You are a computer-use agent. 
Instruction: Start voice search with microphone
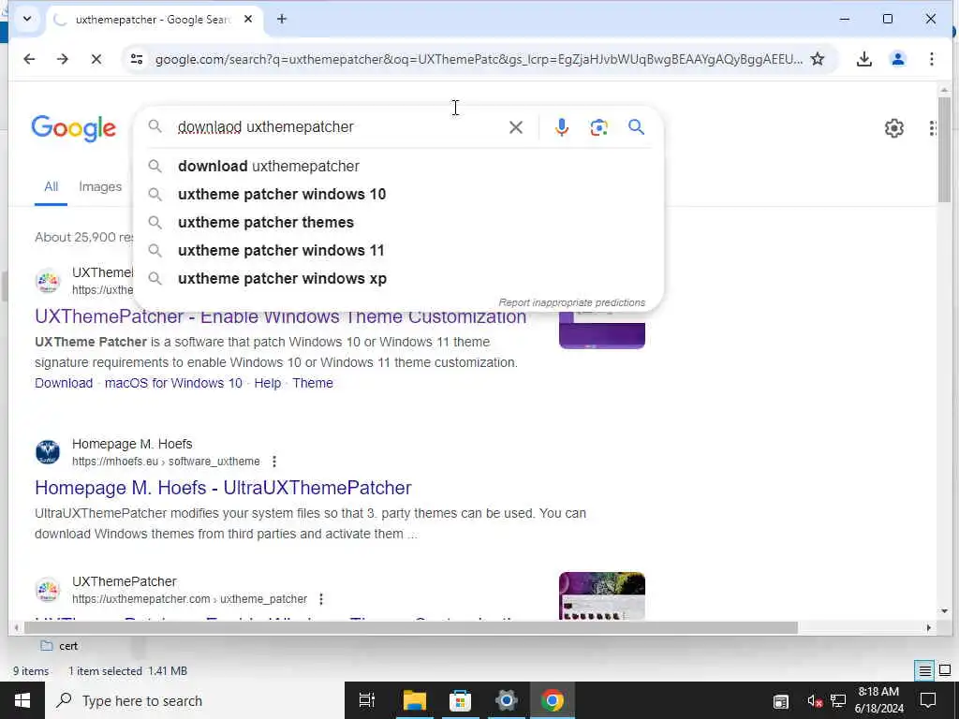click(x=562, y=127)
